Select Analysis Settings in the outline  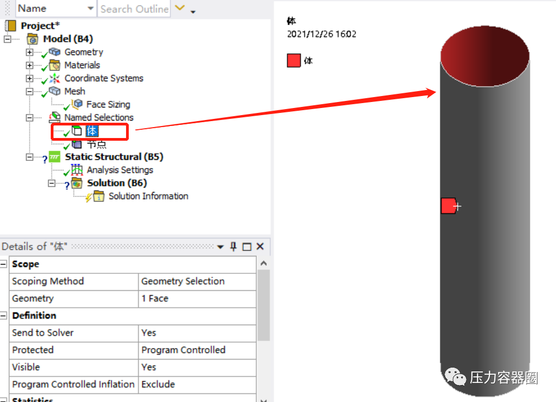[120, 170]
